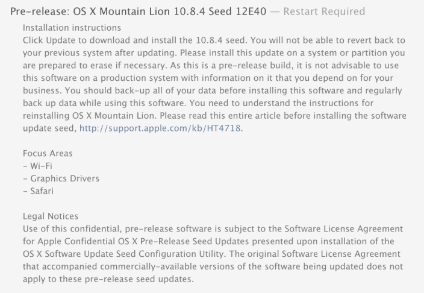Click the Restart Required label
Viewport: 424px width, 293px height.
[x=324, y=11]
